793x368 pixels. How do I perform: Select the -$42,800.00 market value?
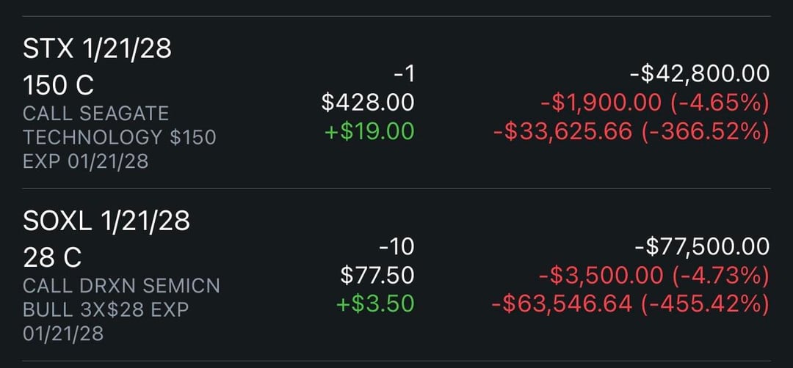(x=700, y=73)
